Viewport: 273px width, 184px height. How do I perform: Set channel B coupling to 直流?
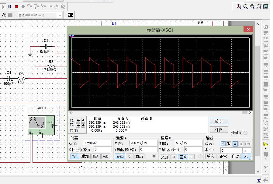(x=183, y=157)
